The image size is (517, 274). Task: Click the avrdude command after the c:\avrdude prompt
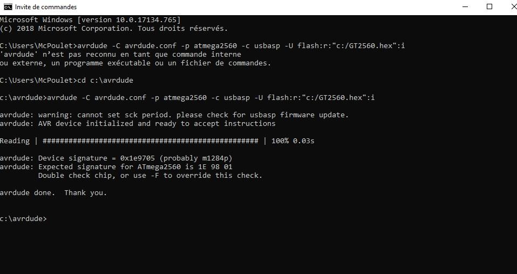[x=210, y=98]
